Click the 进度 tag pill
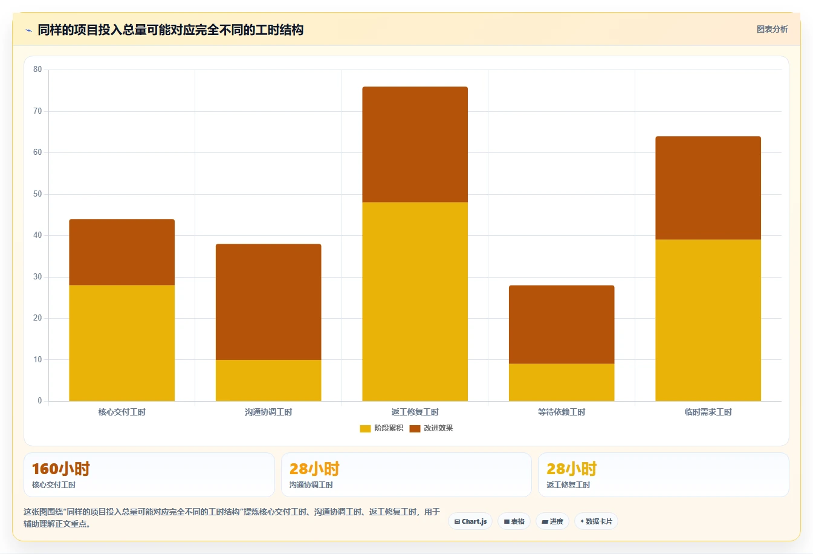The height and width of the screenshot is (554, 813). (552, 521)
